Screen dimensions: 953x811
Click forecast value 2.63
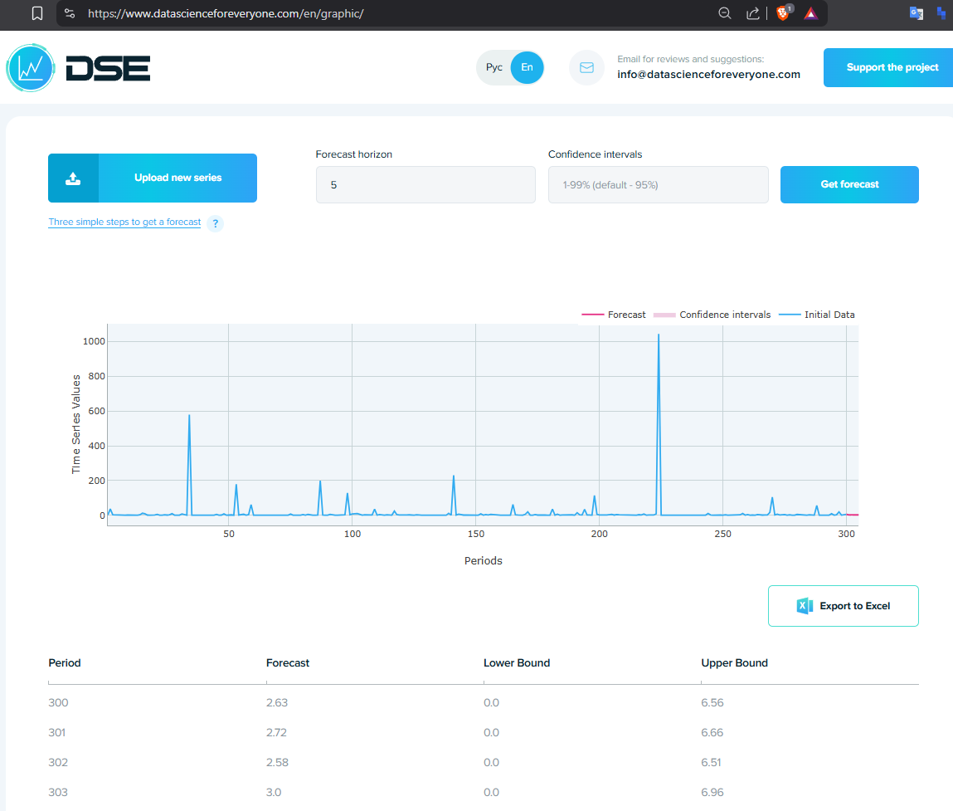[276, 702]
